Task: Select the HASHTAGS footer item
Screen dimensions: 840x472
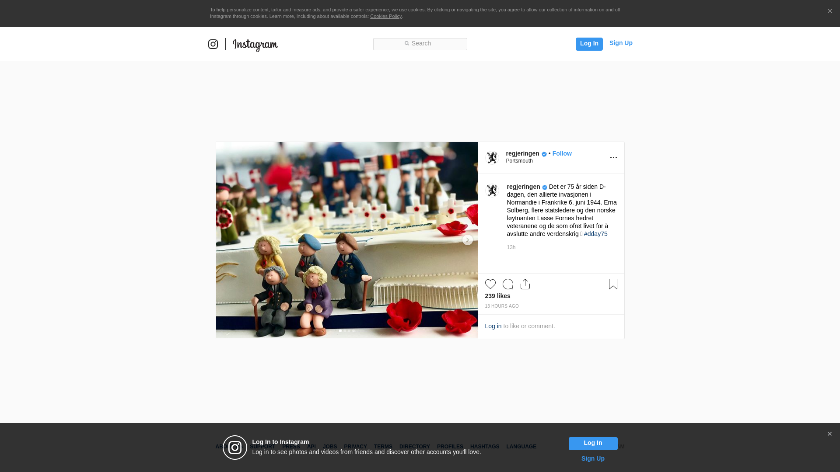Action: point(484,447)
